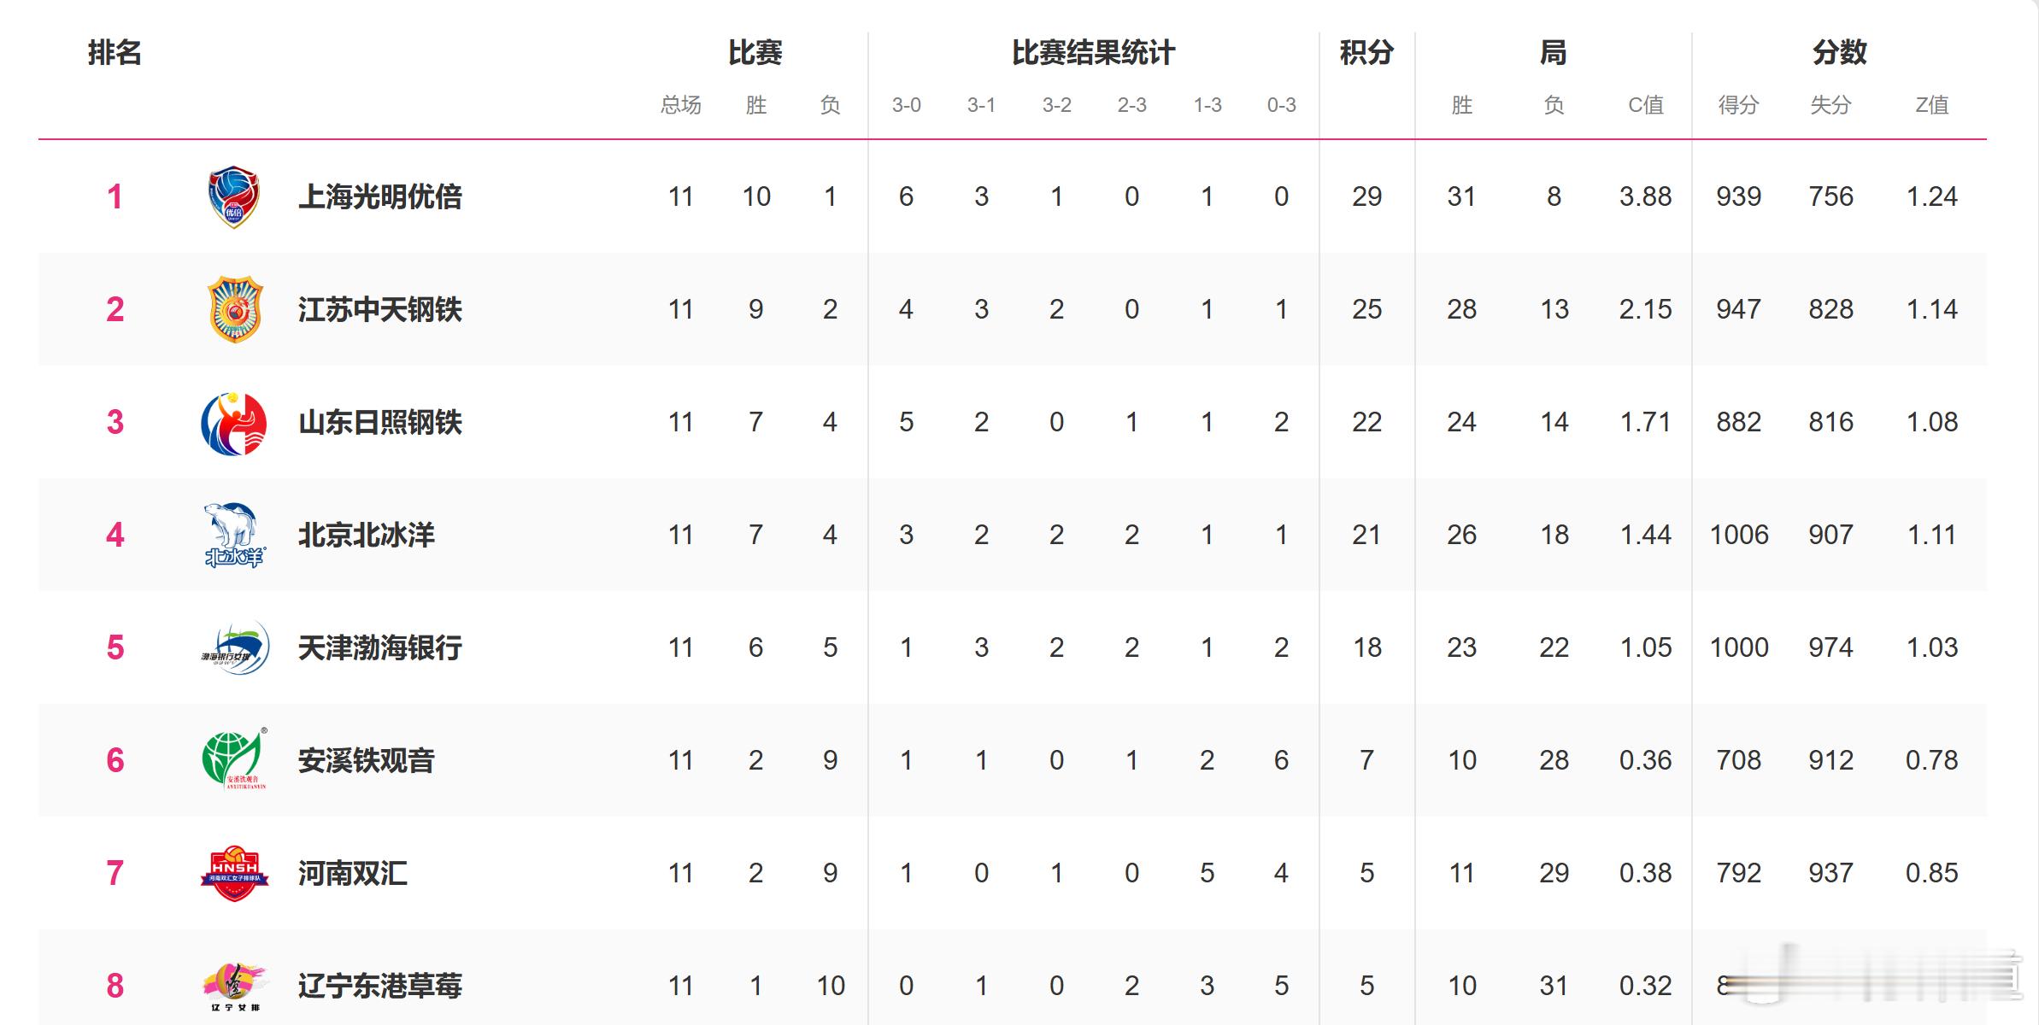
Task: Click the 天津渤海银行 team logo
Action: pyautogui.click(x=235, y=647)
